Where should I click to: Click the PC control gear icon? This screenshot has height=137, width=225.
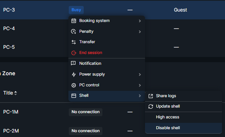(x=74, y=85)
